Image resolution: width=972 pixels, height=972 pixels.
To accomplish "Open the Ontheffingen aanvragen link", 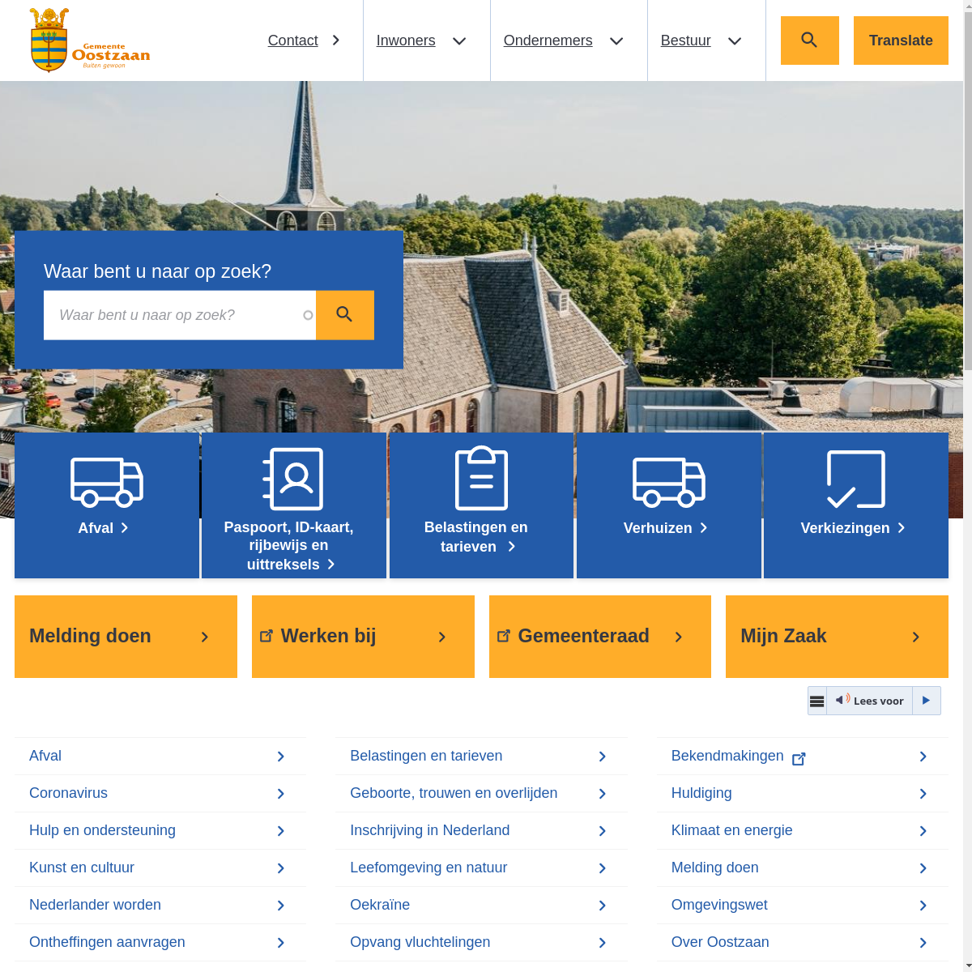I will click(107, 942).
